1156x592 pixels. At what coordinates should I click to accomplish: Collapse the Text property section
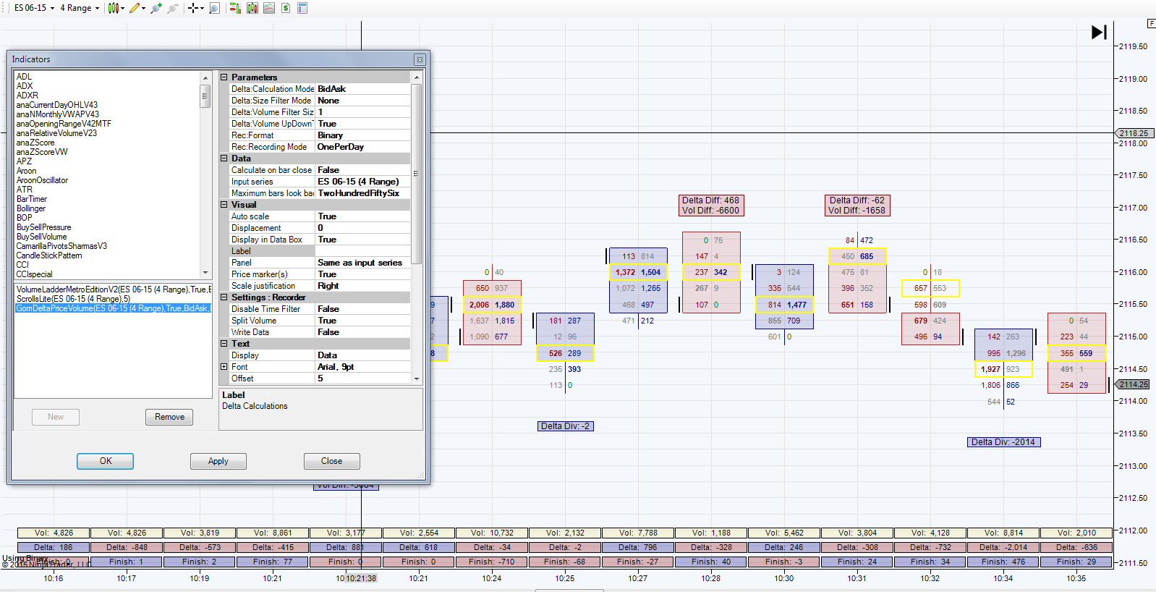(224, 344)
